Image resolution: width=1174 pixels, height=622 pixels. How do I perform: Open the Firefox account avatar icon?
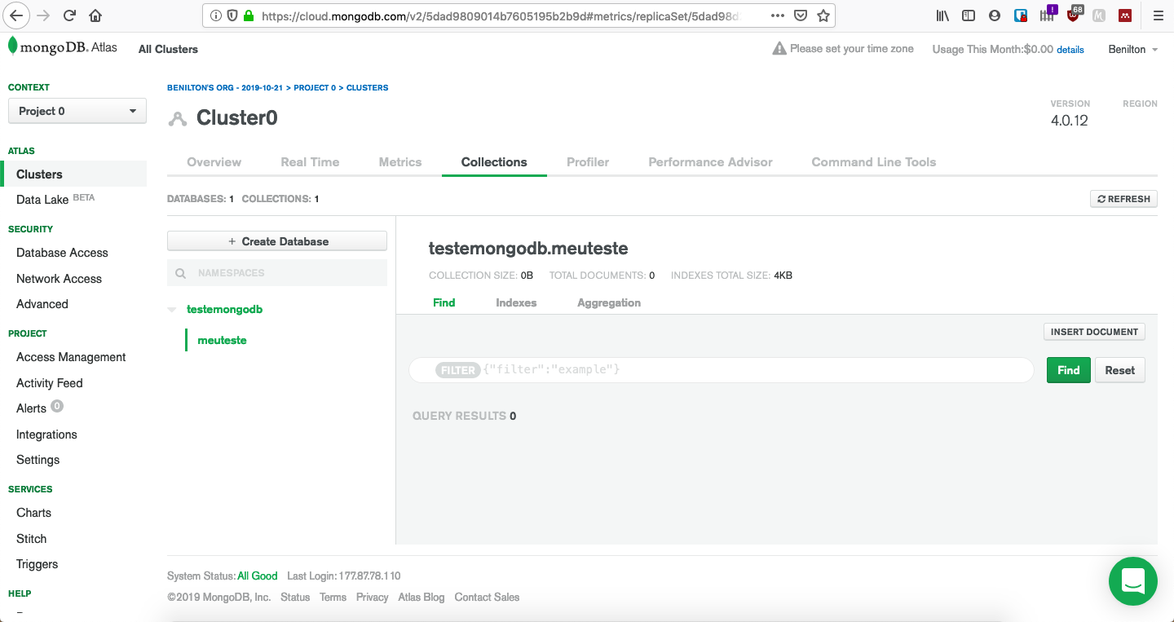[x=994, y=15]
